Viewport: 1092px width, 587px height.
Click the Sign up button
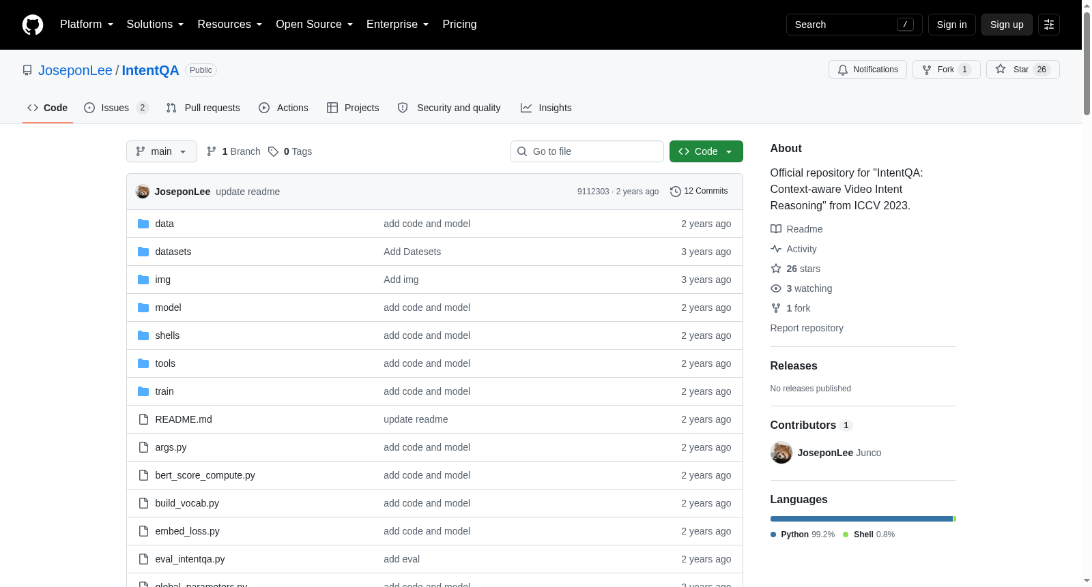tap(1007, 25)
